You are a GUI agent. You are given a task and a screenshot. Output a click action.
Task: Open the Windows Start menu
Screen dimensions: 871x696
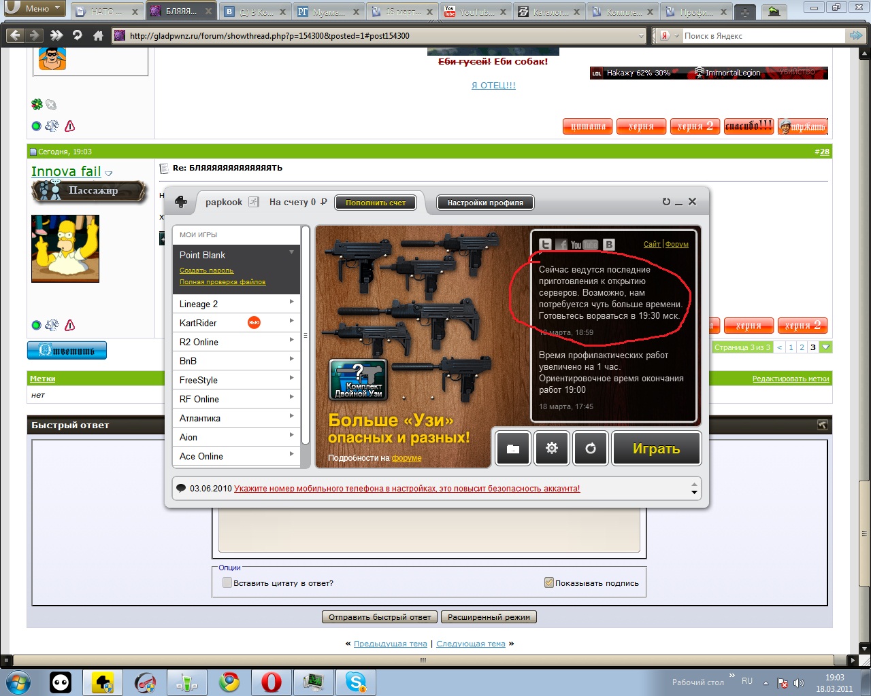[17, 682]
